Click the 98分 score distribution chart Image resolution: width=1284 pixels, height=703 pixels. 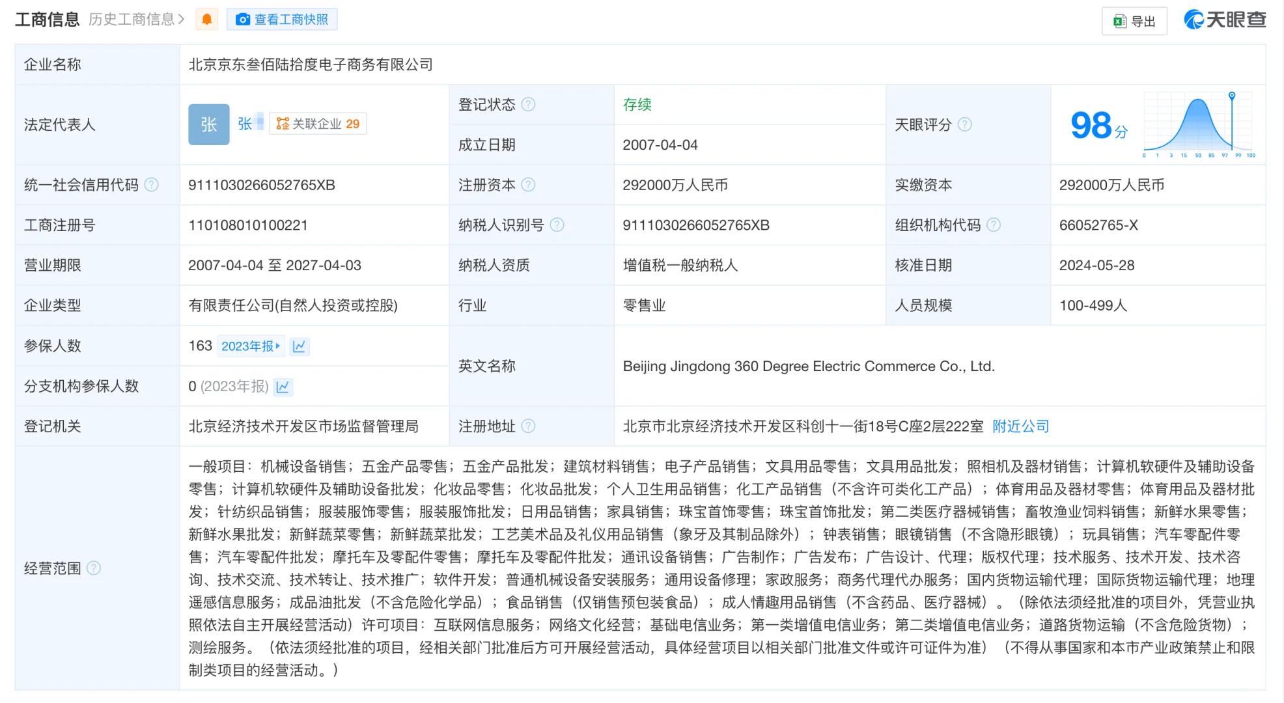(x=1198, y=125)
